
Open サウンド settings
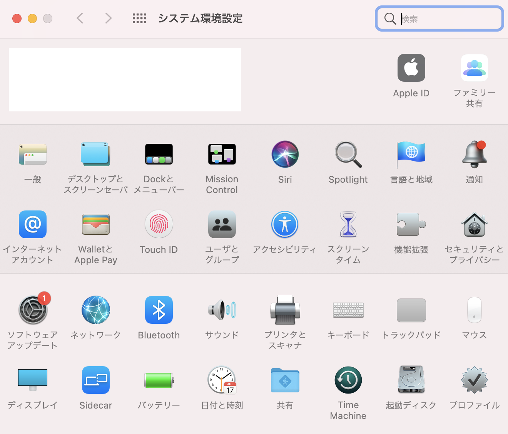[x=222, y=310]
